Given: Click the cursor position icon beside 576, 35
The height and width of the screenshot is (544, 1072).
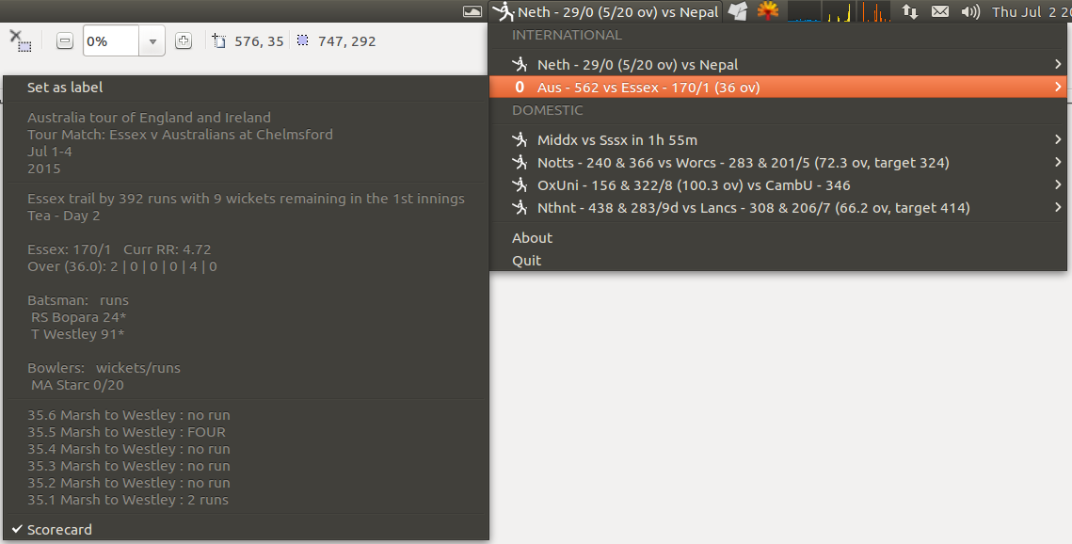Looking at the screenshot, I should point(218,41).
